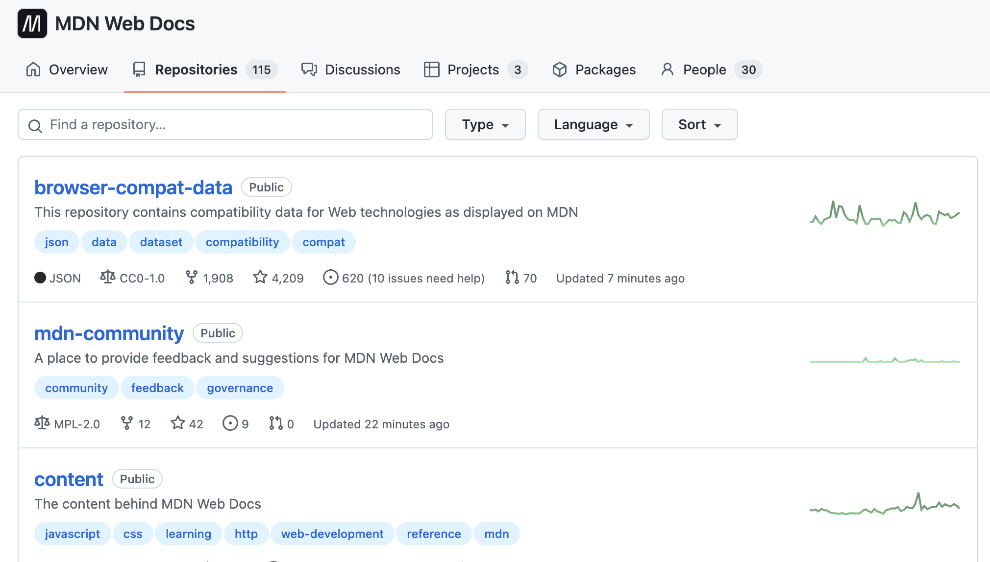Click the People person icon
Image resolution: width=990 pixels, height=562 pixels.
point(668,70)
